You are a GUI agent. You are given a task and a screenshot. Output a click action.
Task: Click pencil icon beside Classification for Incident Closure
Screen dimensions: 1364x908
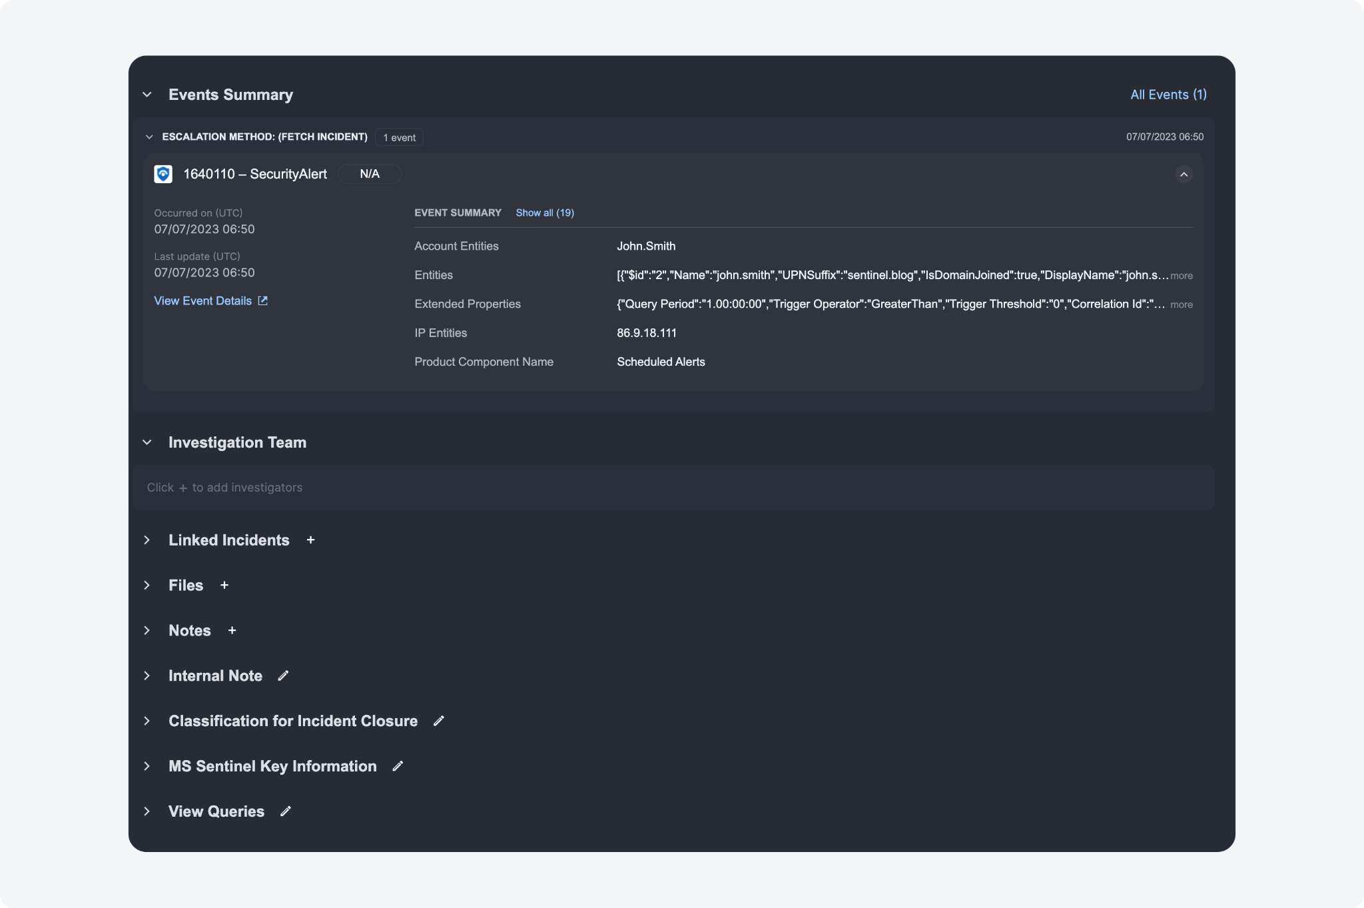(438, 721)
